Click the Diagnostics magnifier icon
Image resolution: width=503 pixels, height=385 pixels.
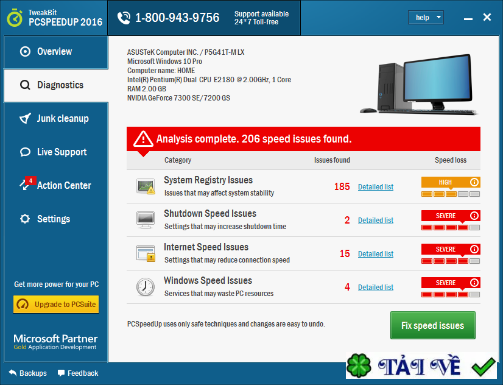point(25,85)
